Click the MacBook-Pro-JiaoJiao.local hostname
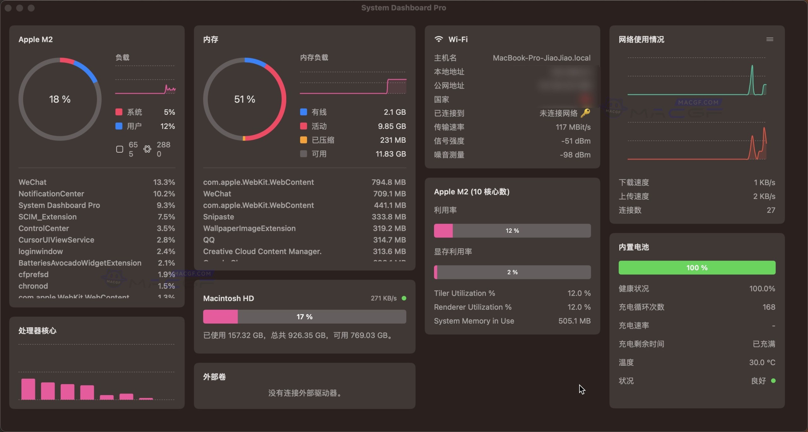 pyautogui.click(x=541, y=57)
